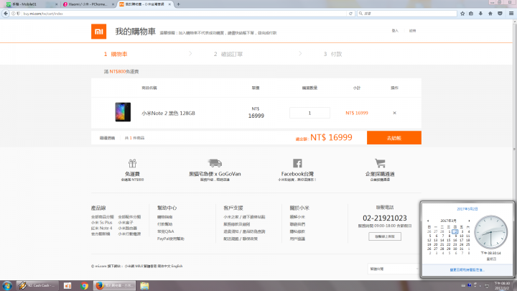Click 2017年3月2日 date heading in popup

467,209
